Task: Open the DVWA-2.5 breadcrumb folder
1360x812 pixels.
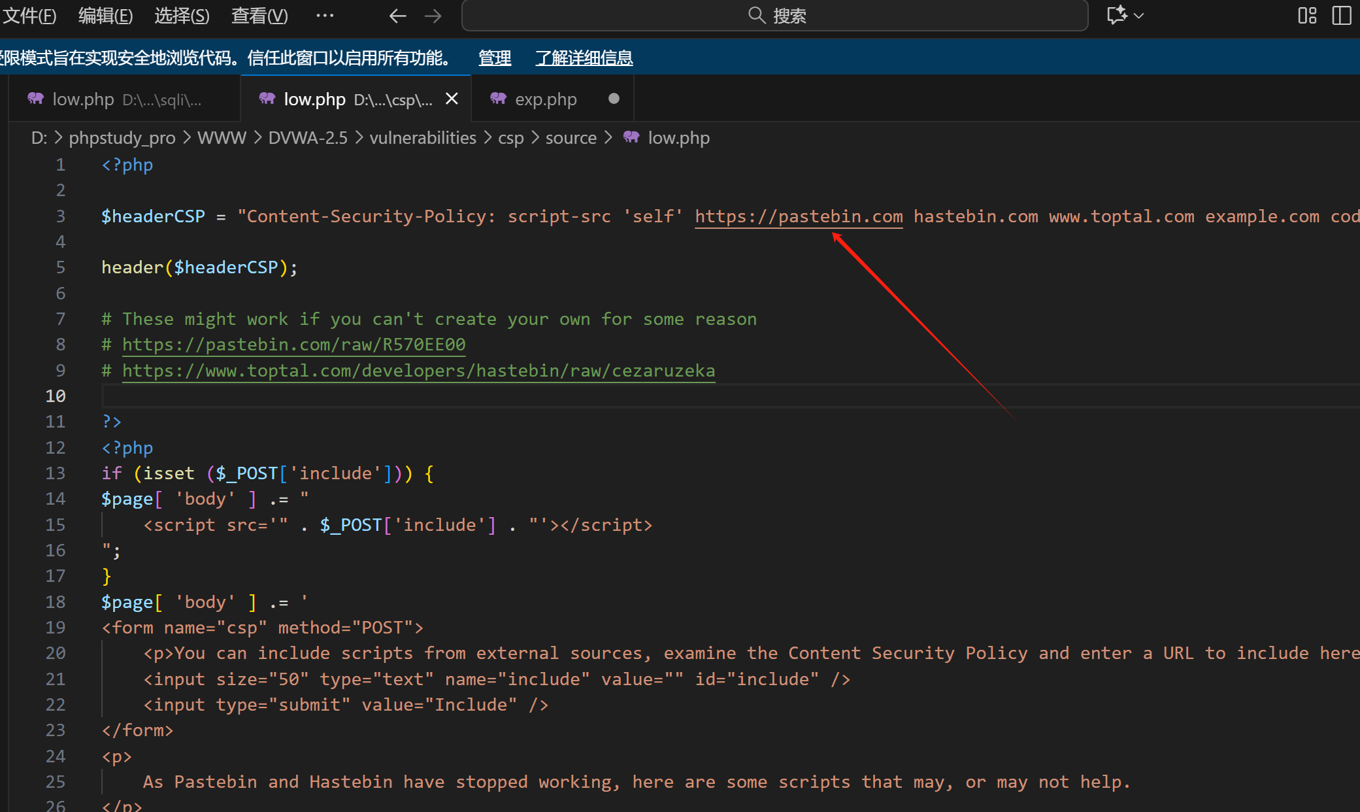Action: pos(308,137)
